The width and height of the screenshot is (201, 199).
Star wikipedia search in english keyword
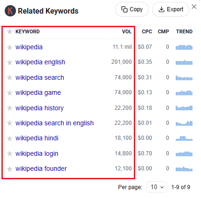(x=9, y=123)
